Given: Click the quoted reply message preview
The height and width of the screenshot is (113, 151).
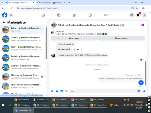Looking at the screenshot, I should point(120,79).
